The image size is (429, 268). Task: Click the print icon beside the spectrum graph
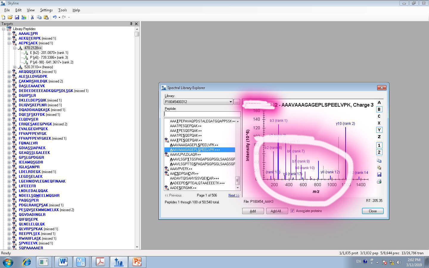pos(379,181)
